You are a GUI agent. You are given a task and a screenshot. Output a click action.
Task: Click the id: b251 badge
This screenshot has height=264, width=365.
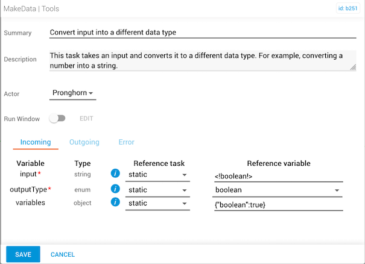[x=348, y=9]
